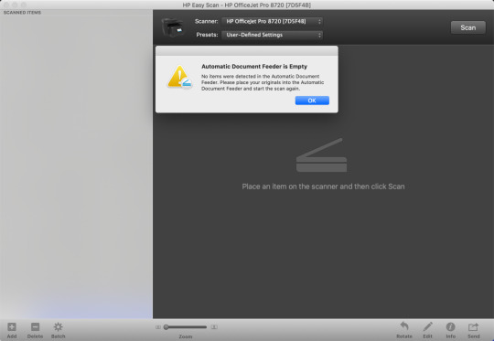This screenshot has width=494, height=341.
Task: Click the Send share icon
Action: (473, 327)
